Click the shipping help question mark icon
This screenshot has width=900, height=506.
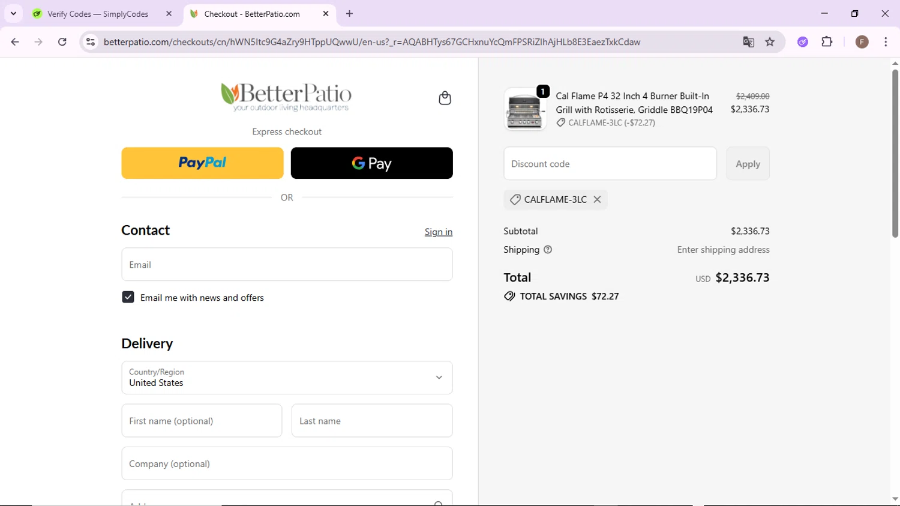548,250
